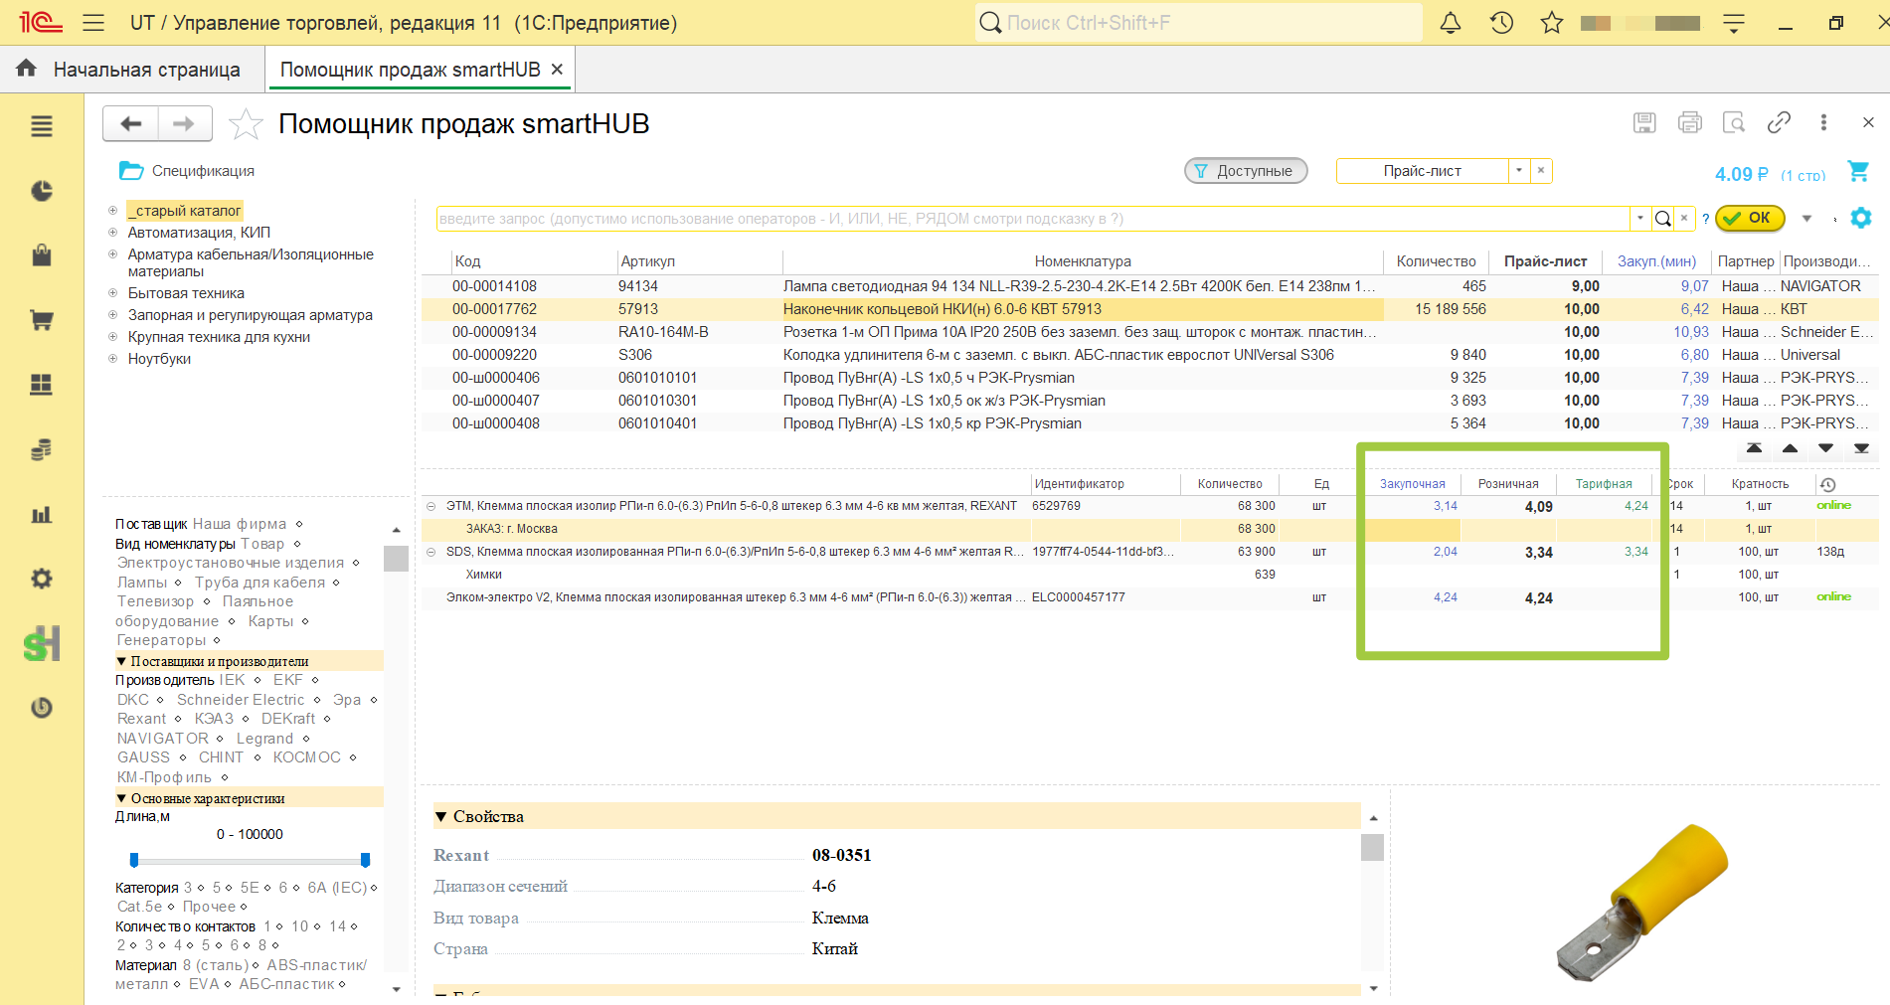Navigate forward with right arrow
The image size is (1890, 1005).
tap(184, 123)
